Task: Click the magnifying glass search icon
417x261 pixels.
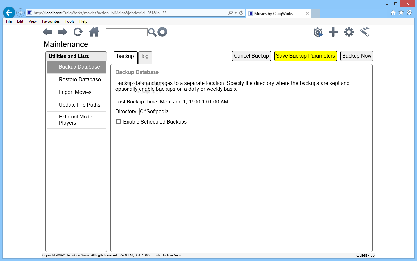Action: (152, 32)
